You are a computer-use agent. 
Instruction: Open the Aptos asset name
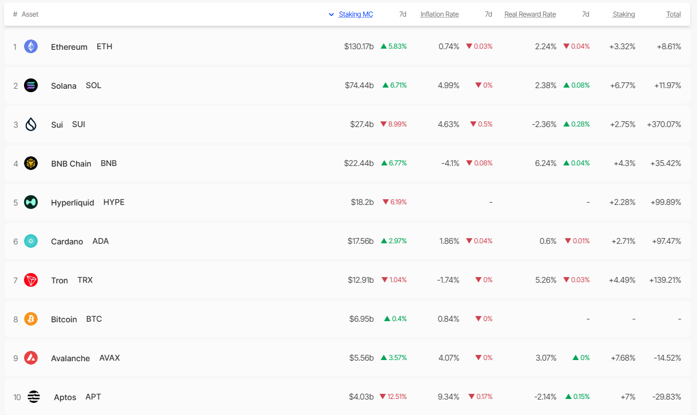tap(65, 397)
